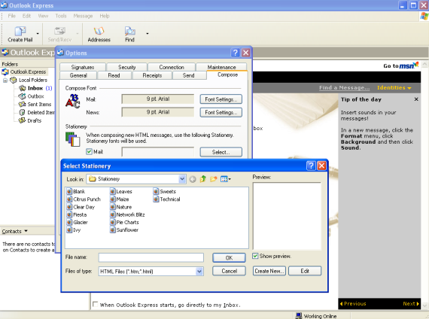Switch to the Maintenance tab
Viewport: 429px width, 319px height.
pos(221,67)
